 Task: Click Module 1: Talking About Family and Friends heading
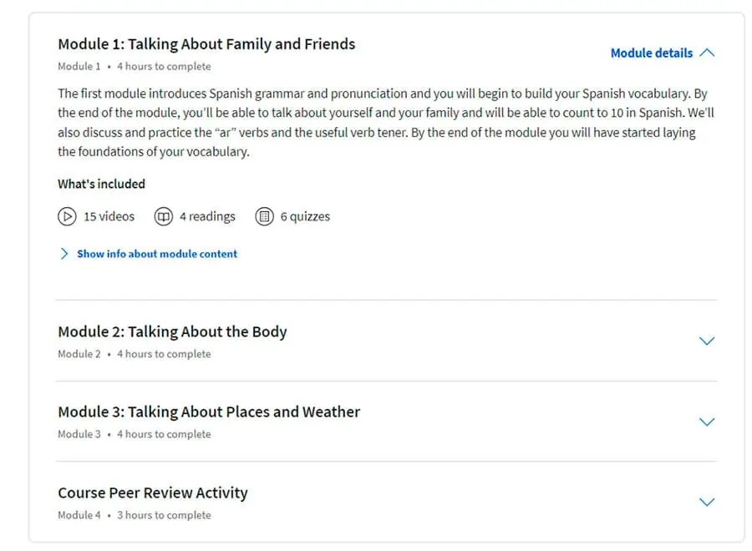pos(206,44)
